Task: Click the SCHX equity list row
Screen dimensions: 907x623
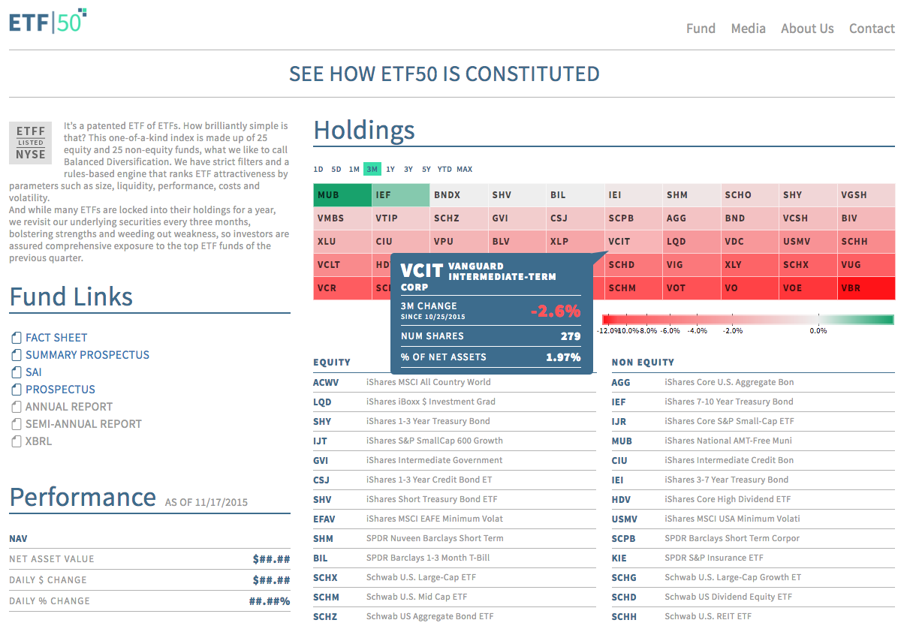Action: (454, 577)
